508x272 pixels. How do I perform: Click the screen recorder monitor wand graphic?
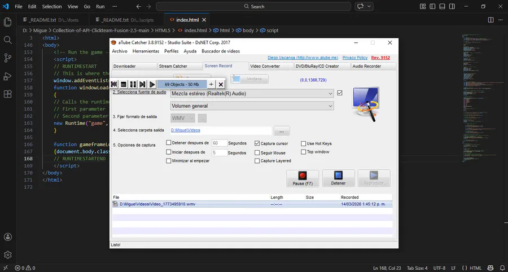[366, 104]
